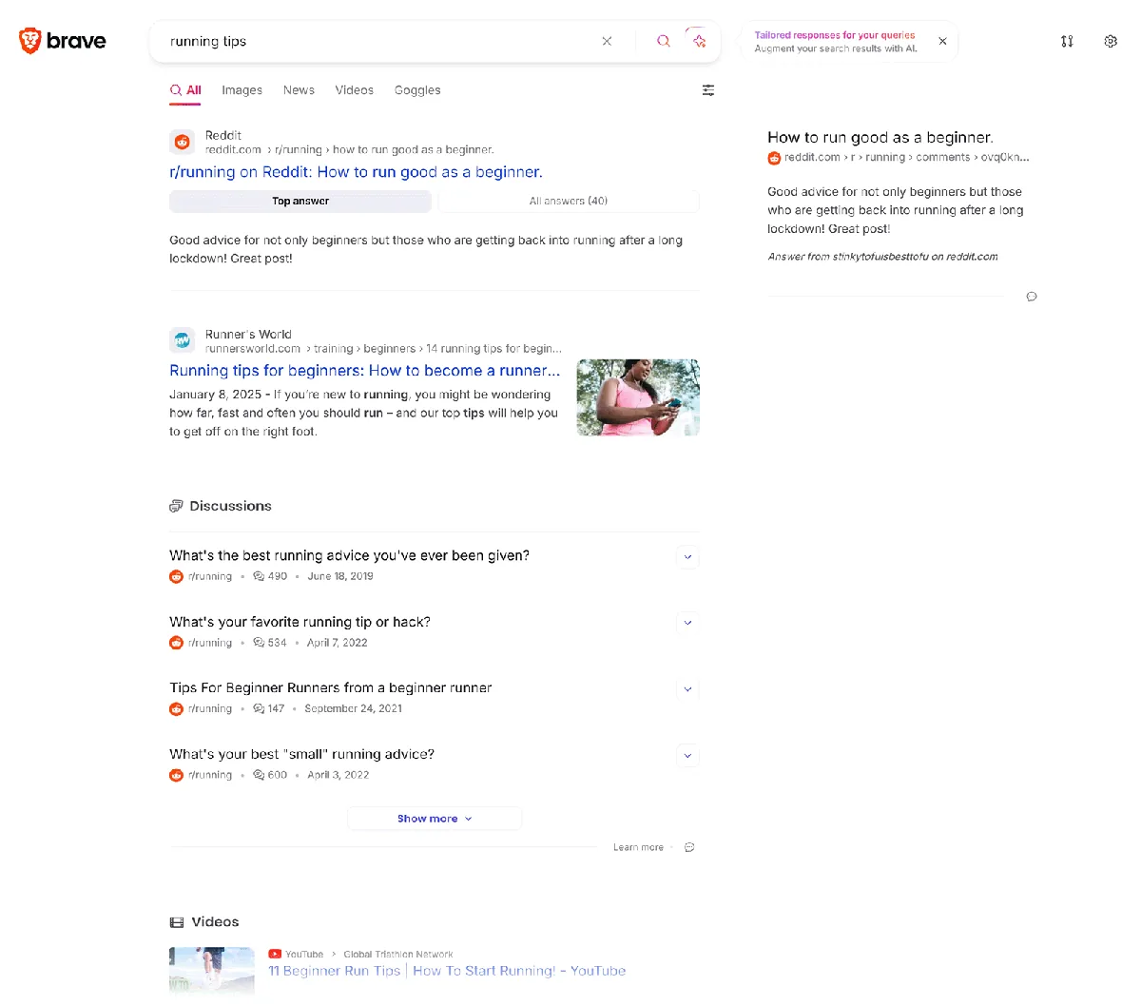Viewport: 1141px width, 1005px height.
Task: Select the All tab
Action: coord(185,90)
